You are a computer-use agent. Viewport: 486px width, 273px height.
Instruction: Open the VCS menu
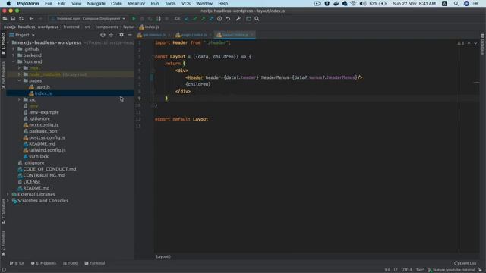(185, 4)
